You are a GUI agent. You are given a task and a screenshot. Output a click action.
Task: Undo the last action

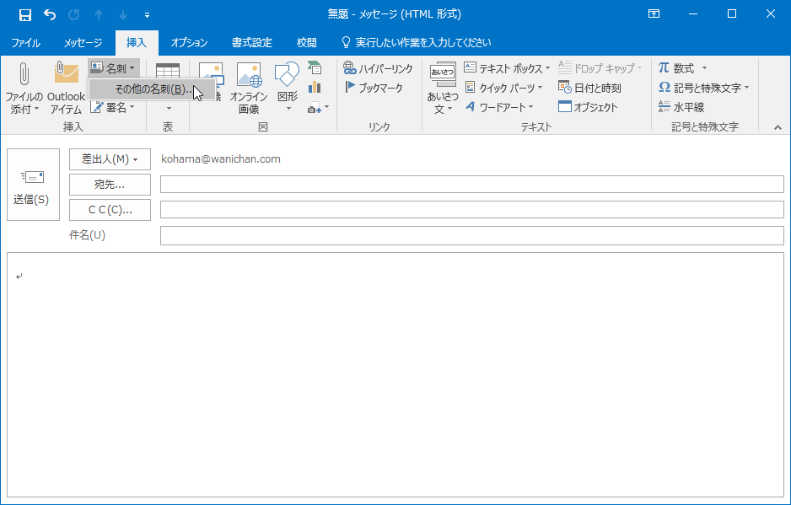[x=50, y=14]
